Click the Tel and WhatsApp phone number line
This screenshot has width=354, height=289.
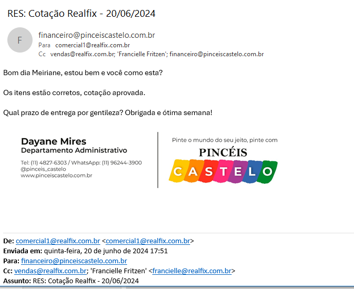click(x=81, y=163)
